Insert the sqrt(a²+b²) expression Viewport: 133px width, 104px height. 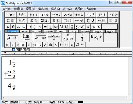[12, 37]
